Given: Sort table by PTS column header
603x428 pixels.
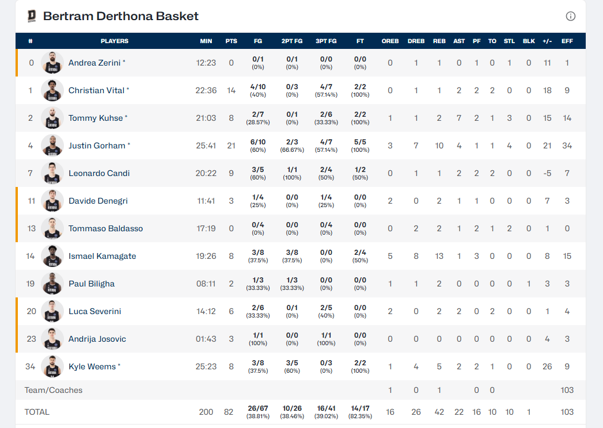Looking at the screenshot, I should point(232,41).
